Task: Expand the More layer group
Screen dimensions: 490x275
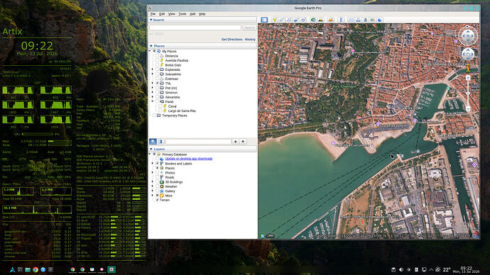Action: [153, 196]
